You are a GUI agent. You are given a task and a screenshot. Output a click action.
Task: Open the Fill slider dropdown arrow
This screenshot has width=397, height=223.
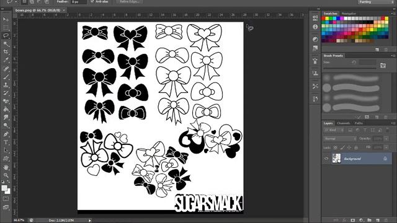[386, 147]
